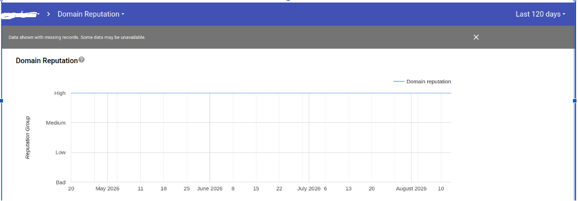This screenshot has height=201, width=578.
Task: Click the 'August 2026' date label
Action: tap(411, 188)
